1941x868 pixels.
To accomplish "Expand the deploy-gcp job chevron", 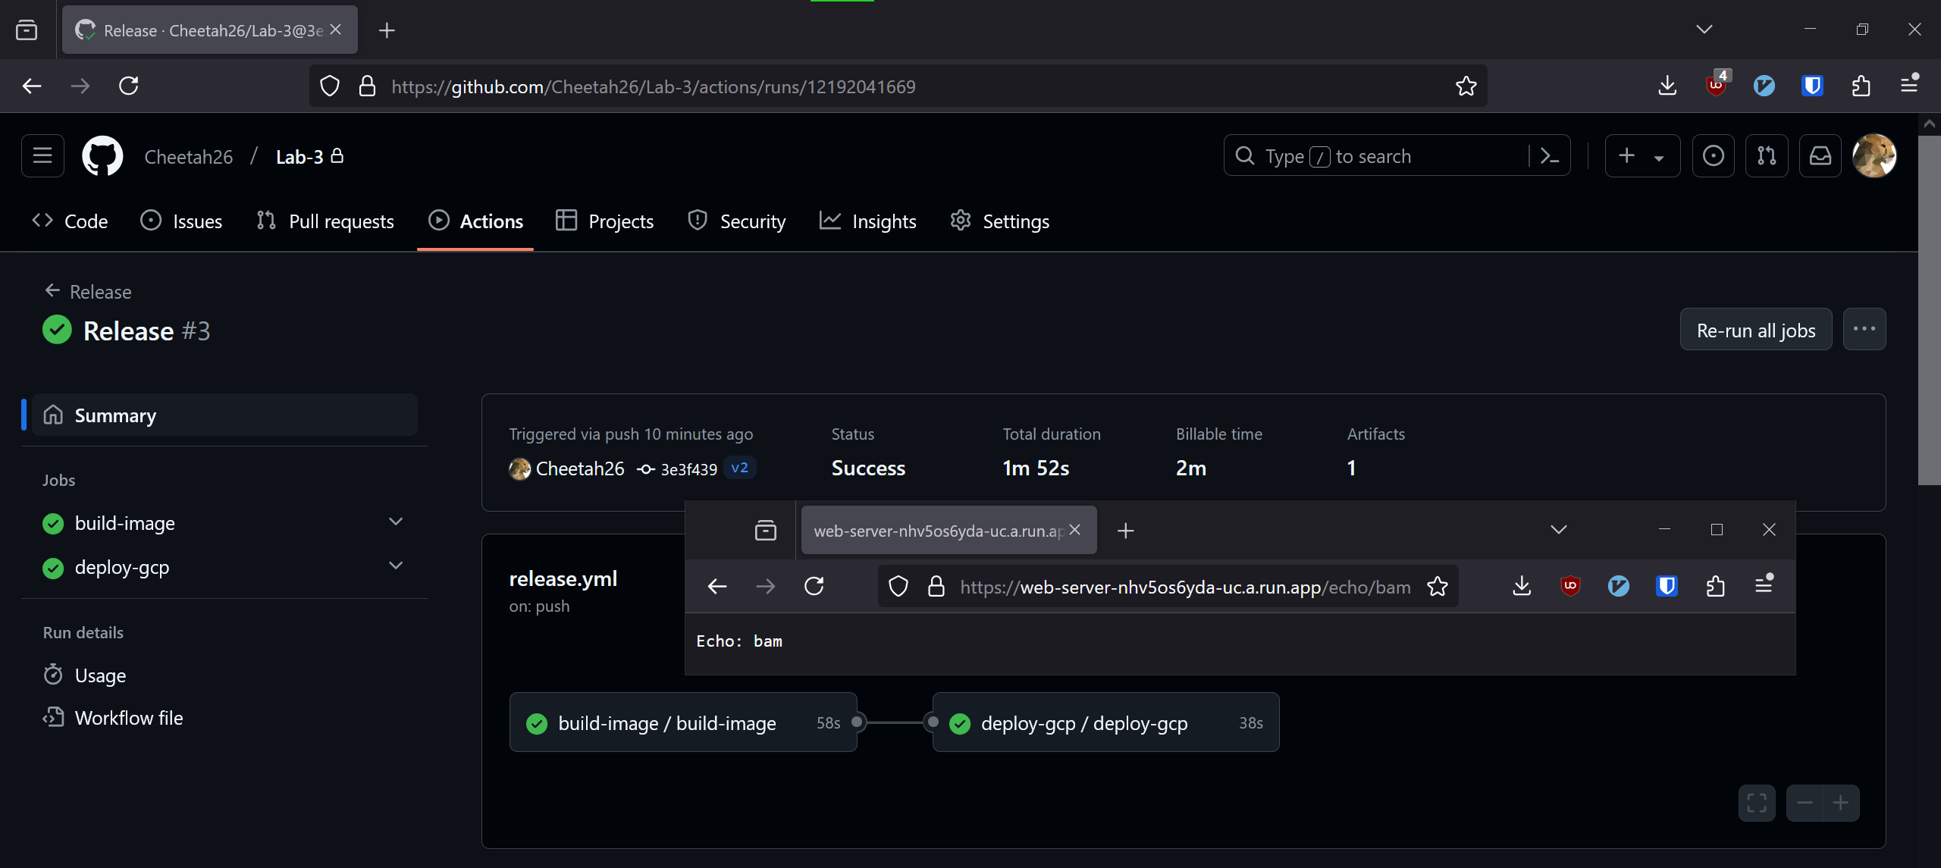I will pos(395,566).
